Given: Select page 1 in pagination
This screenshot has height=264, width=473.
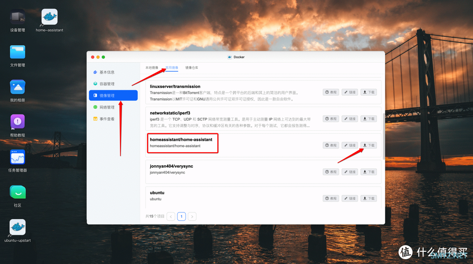Looking at the screenshot, I should (x=181, y=216).
